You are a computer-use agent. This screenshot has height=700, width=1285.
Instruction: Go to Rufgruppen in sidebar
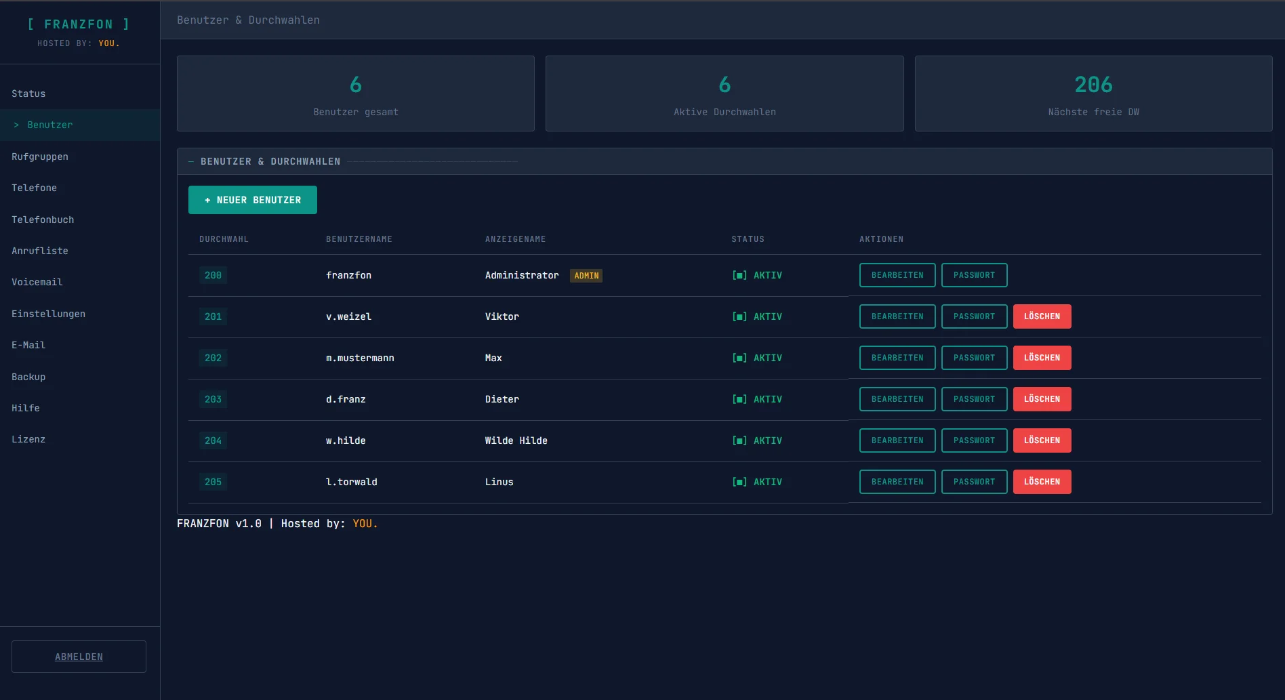(40, 157)
